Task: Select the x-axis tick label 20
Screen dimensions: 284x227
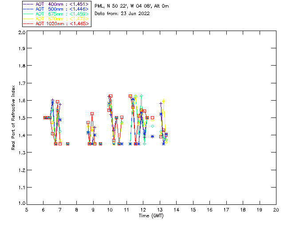Action: coord(276,210)
